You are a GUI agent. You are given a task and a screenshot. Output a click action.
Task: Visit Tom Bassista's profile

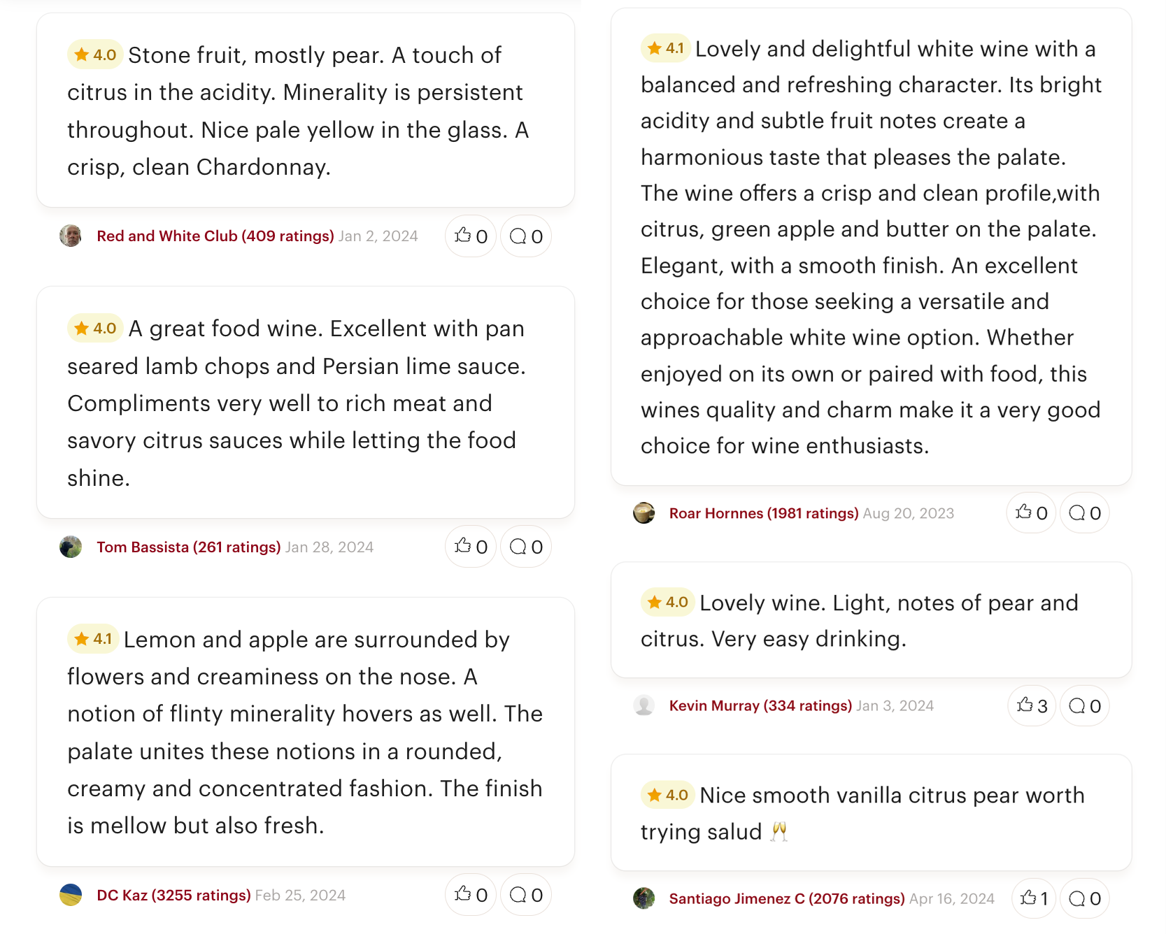coord(188,547)
